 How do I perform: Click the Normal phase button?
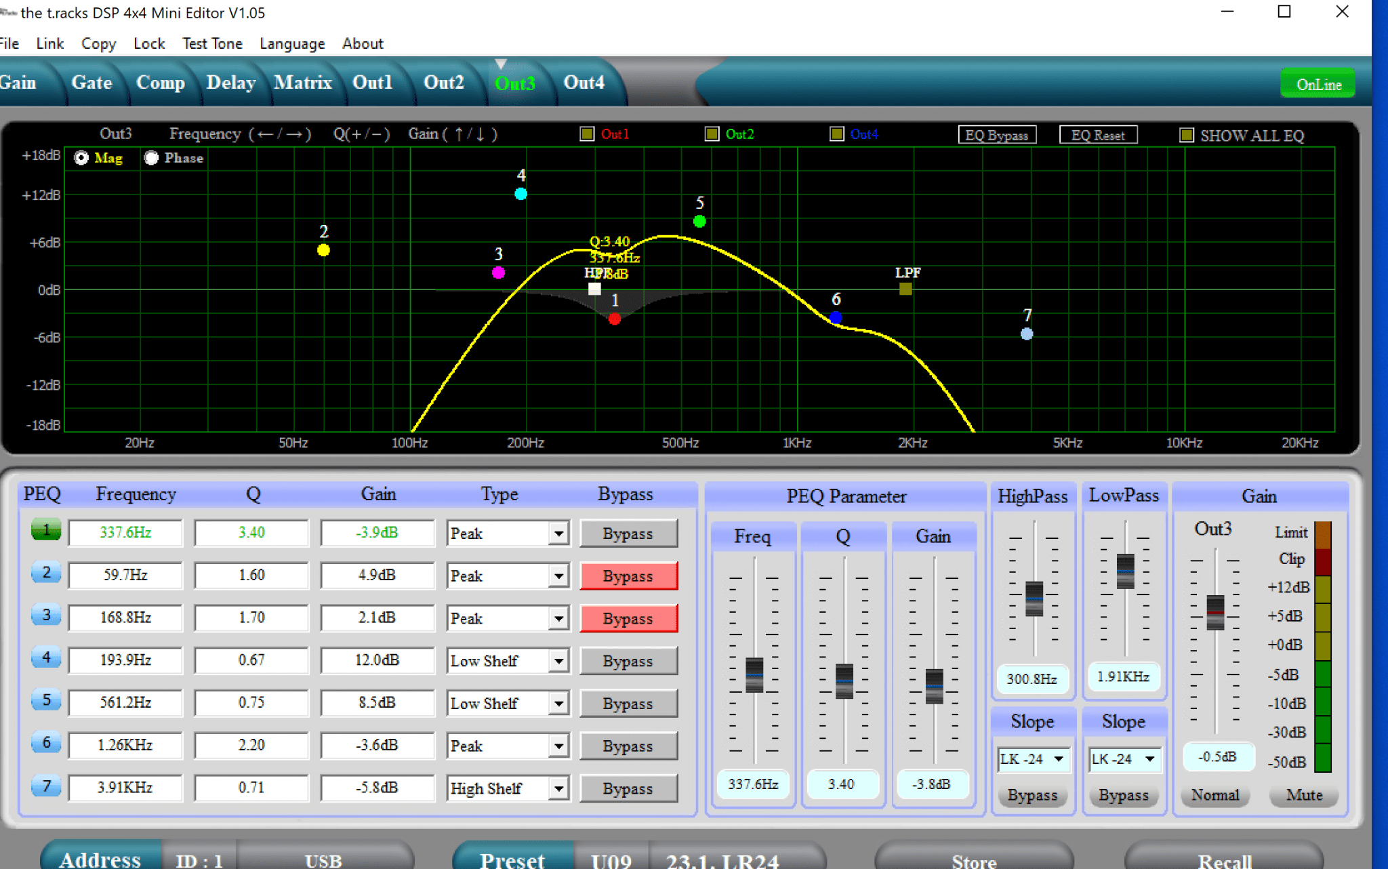pos(1215,795)
